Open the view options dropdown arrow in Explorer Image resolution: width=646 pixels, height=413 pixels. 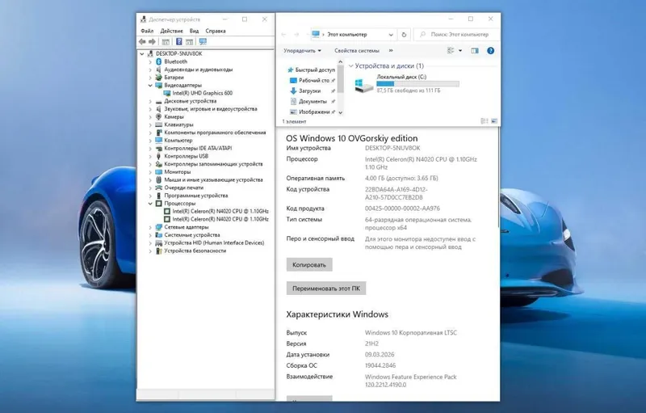tap(459, 51)
